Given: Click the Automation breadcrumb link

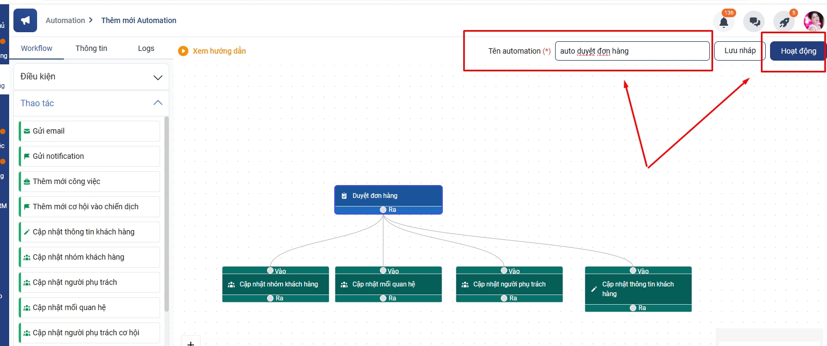Looking at the screenshot, I should pyautogui.click(x=65, y=20).
